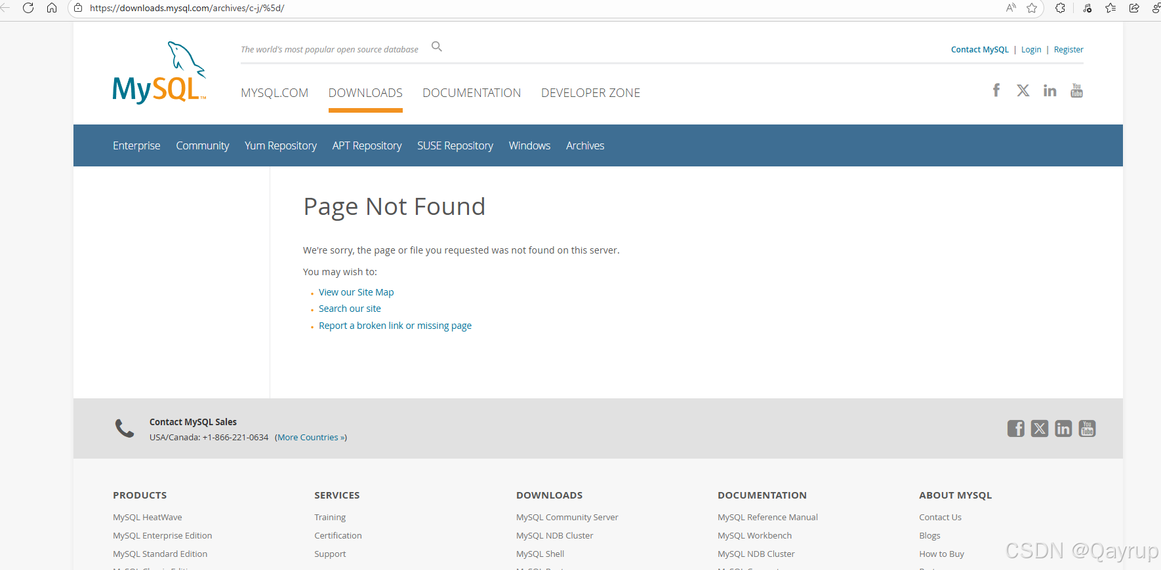1161x570 pixels.
Task: Follow the Search our site link
Action: [x=350, y=309]
